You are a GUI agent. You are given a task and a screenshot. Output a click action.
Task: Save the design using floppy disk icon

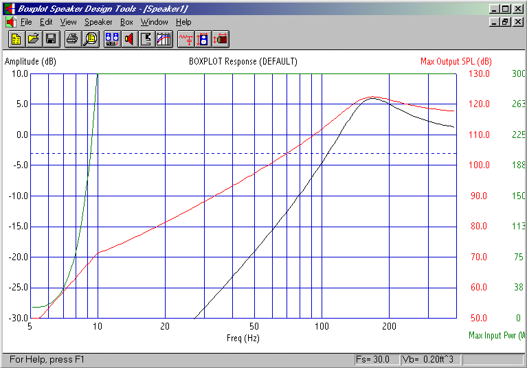point(51,39)
